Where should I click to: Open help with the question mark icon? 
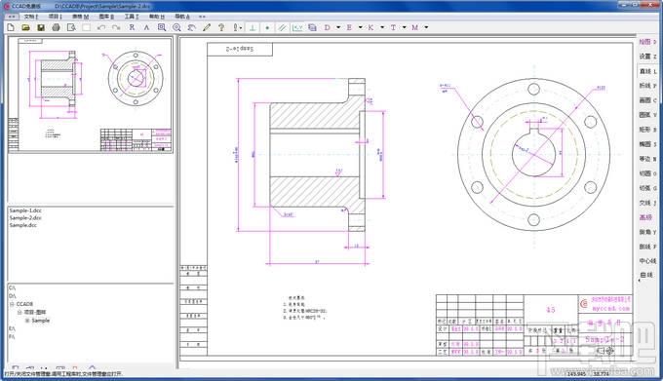coord(221,27)
